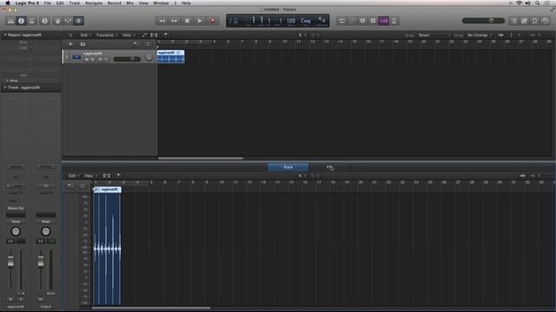Open the Navigate menu in menu bar
556x312 pixels.
[x=94, y=3]
